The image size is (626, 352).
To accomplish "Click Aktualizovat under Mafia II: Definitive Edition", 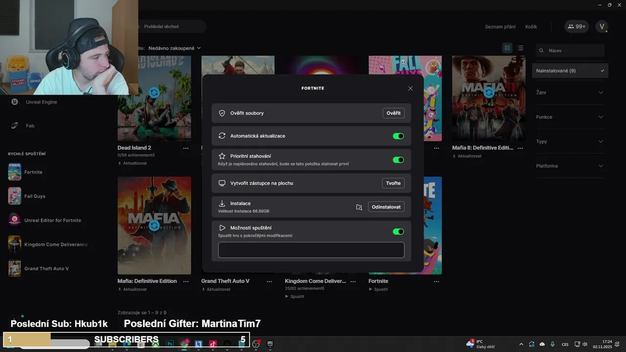I will [467, 156].
